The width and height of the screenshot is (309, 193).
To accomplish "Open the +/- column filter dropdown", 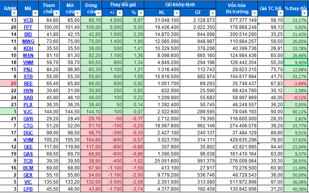I will 120,13.
